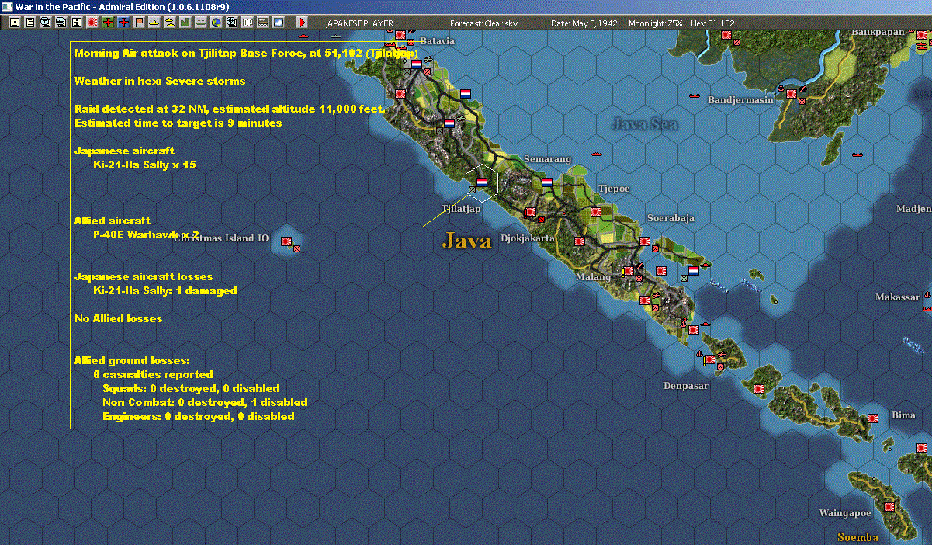
Task: Select the red plane on blue icon
Action: 123,23
